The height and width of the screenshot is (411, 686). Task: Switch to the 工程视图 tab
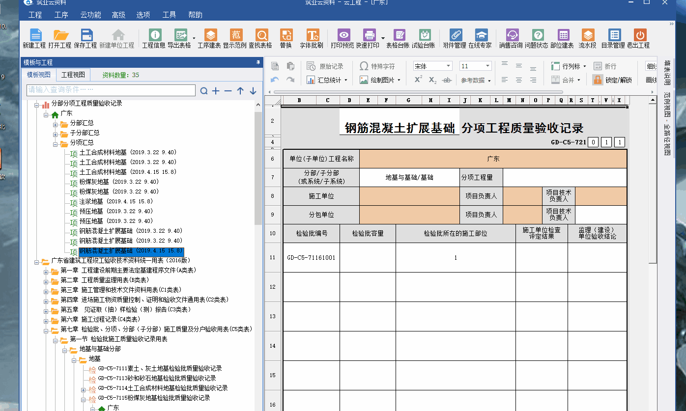74,75
